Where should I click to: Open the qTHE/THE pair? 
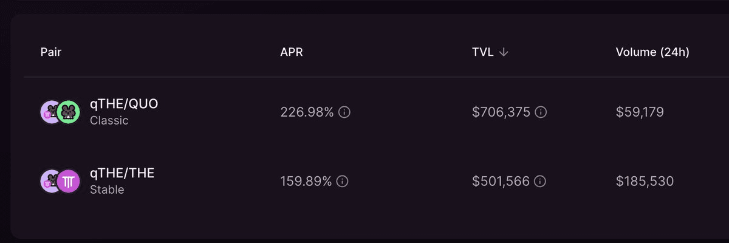(122, 173)
